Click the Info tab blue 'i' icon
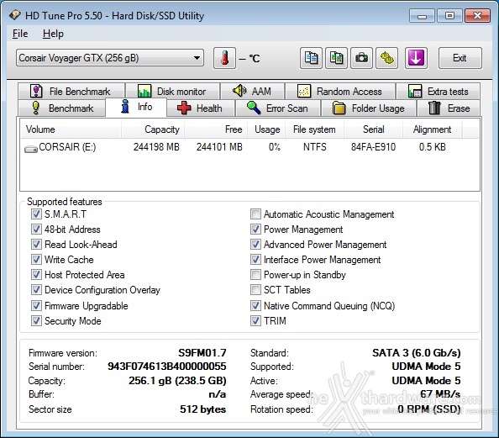The width and height of the screenshot is (499, 438). pos(125,107)
